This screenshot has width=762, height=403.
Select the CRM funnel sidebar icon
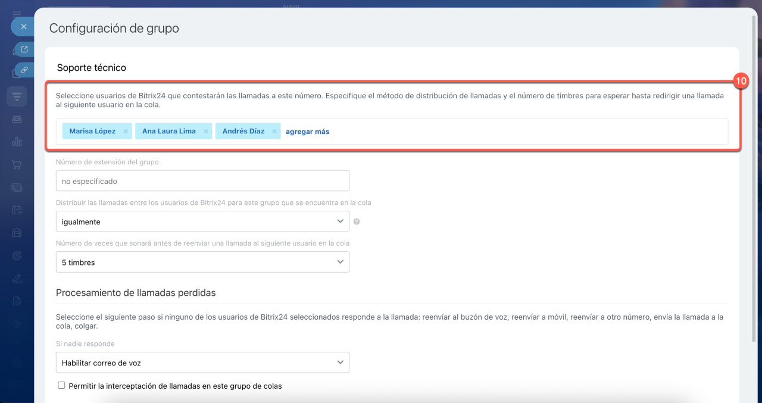click(17, 96)
